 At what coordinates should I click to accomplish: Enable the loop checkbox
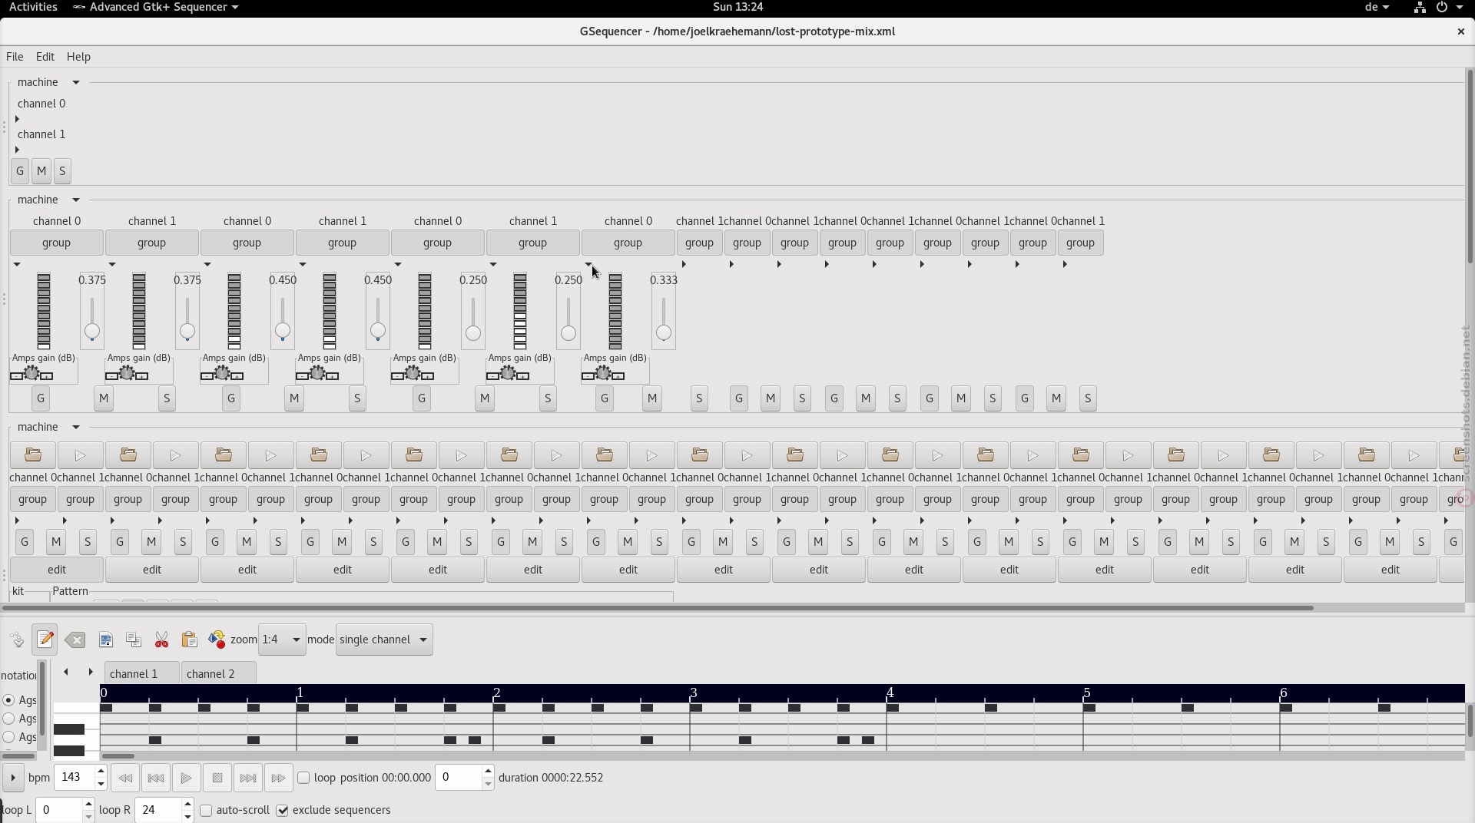[303, 778]
